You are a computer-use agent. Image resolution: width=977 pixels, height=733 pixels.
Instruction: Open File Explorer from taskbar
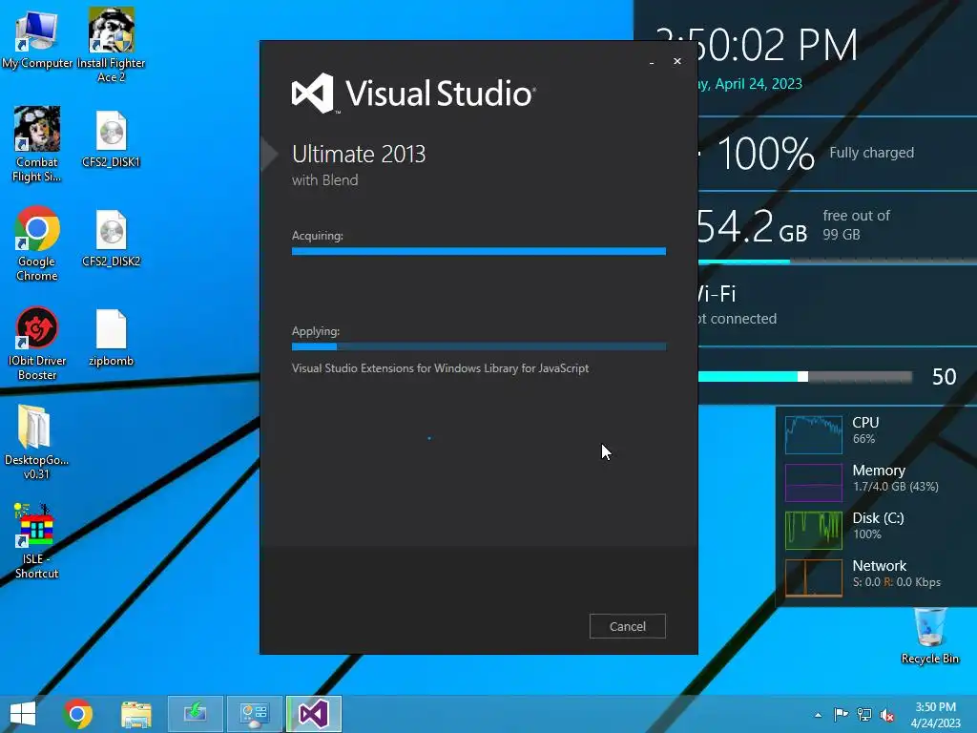(x=136, y=714)
